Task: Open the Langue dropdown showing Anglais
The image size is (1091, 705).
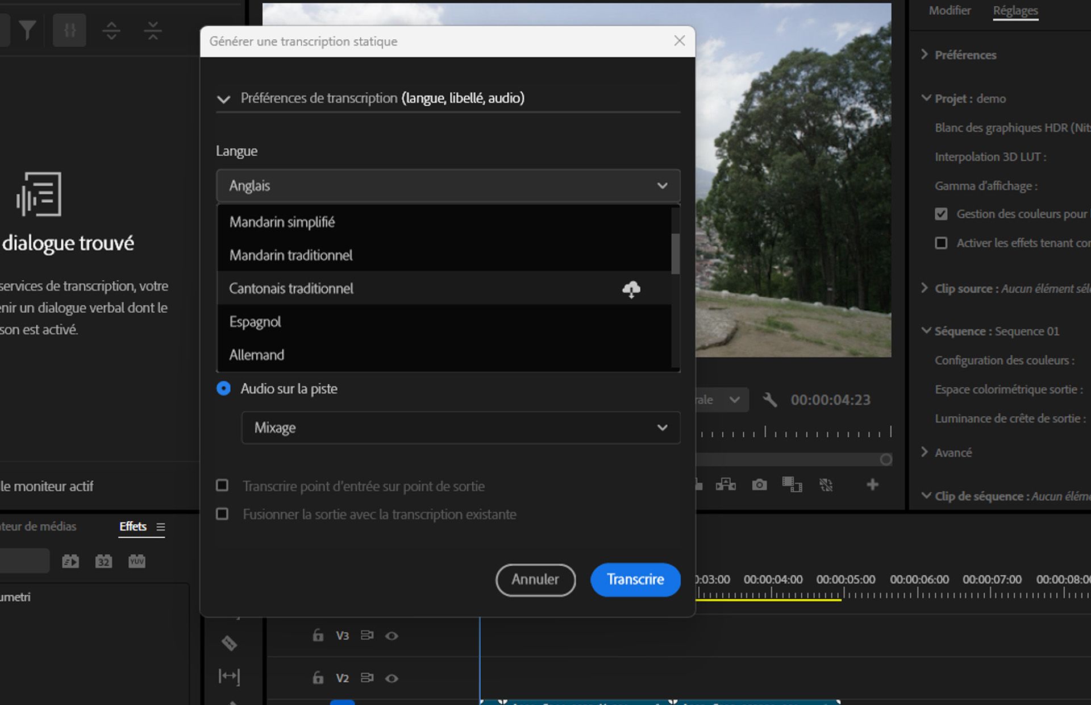Action: 448,185
